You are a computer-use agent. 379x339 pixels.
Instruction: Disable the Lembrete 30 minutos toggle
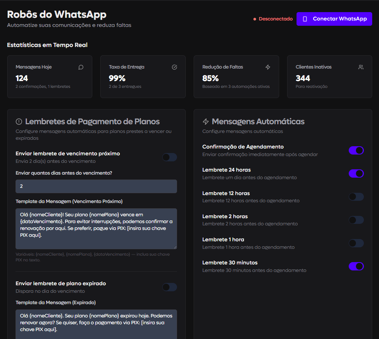tap(356, 266)
